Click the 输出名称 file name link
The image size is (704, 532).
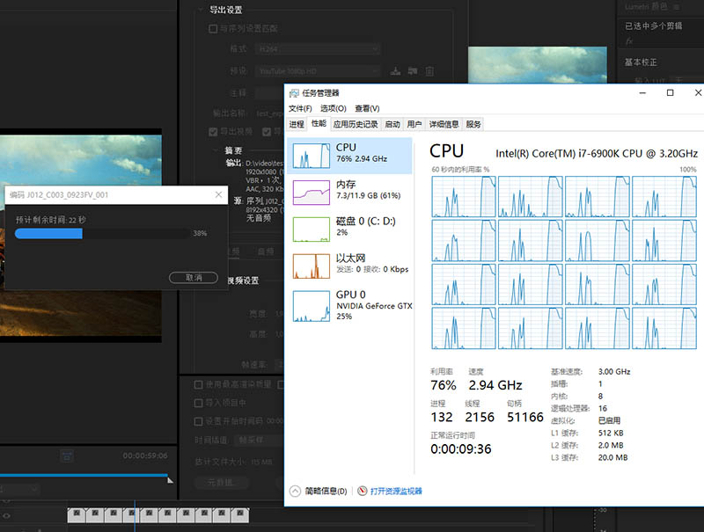tap(270, 113)
